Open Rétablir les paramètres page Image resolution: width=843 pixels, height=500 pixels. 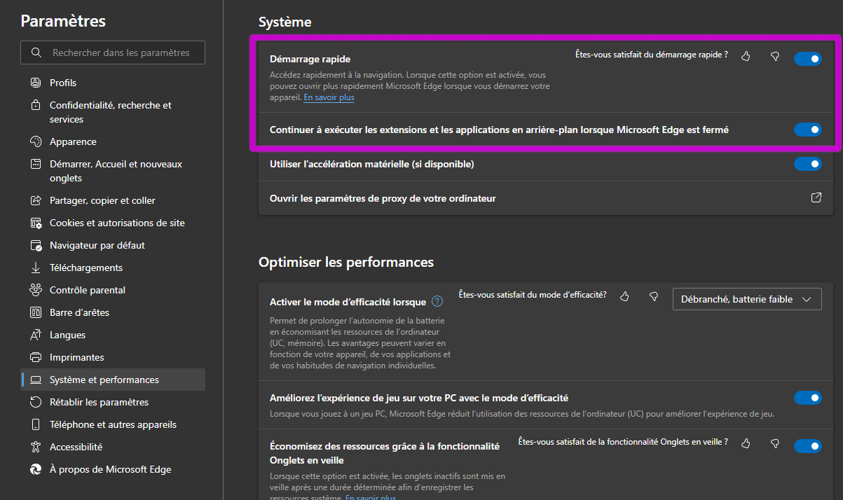pyautogui.click(x=99, y=402)
